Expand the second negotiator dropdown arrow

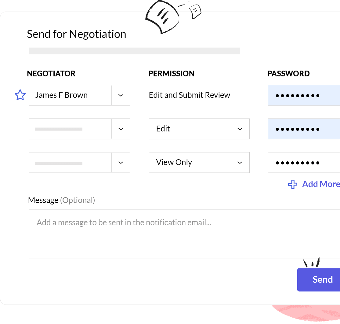[x=121, y=129]
